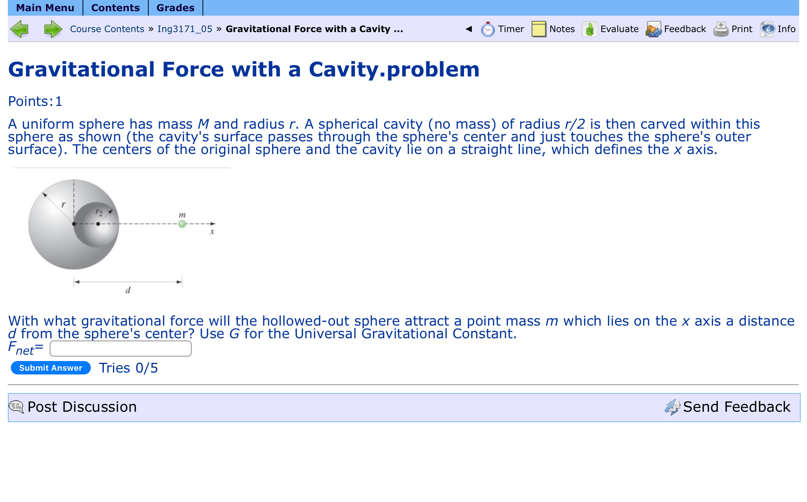Collapse toolbar with black triangle arrow
Viewport: 807px width, 502px height.
(469, 29)
